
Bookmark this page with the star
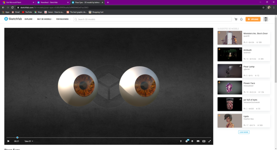pyautogui.click(x=263, y=7)
